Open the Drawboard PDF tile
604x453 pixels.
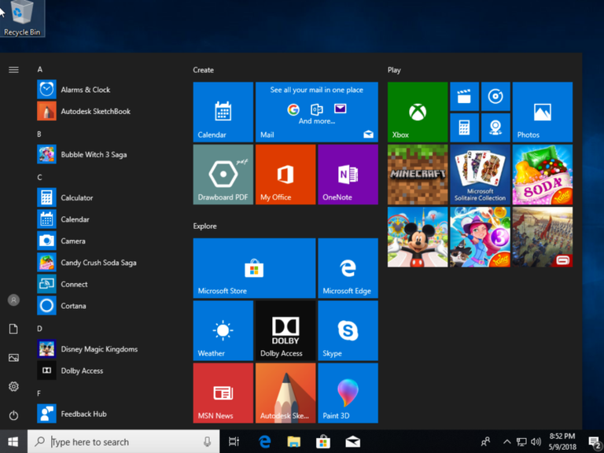(223, 174)
